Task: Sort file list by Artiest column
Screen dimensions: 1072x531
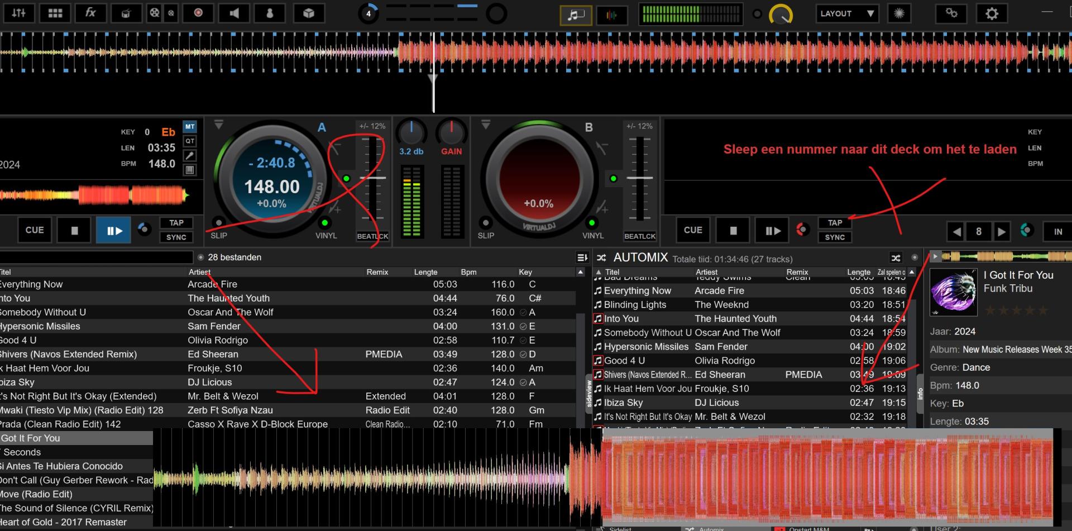Action: (199, 272)
